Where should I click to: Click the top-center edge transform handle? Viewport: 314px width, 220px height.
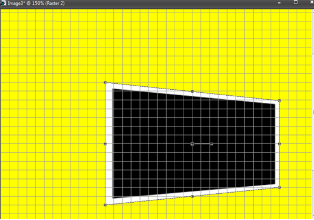coord(192,92)
